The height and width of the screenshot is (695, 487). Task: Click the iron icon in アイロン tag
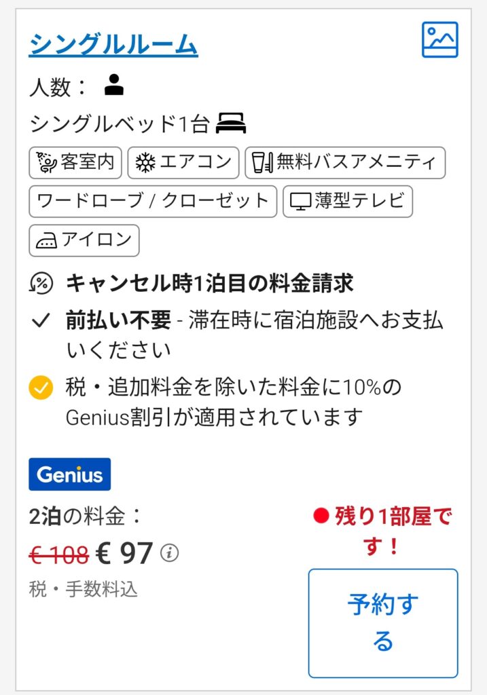coord(47,241)
